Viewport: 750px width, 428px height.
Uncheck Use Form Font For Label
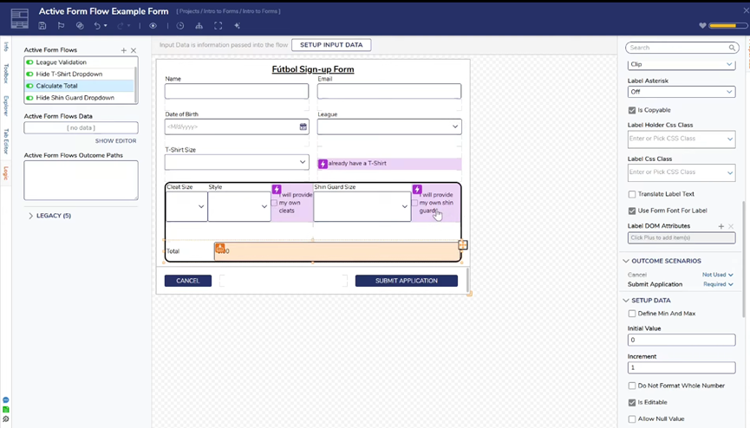pyautogui.click(x=632, y=211)
